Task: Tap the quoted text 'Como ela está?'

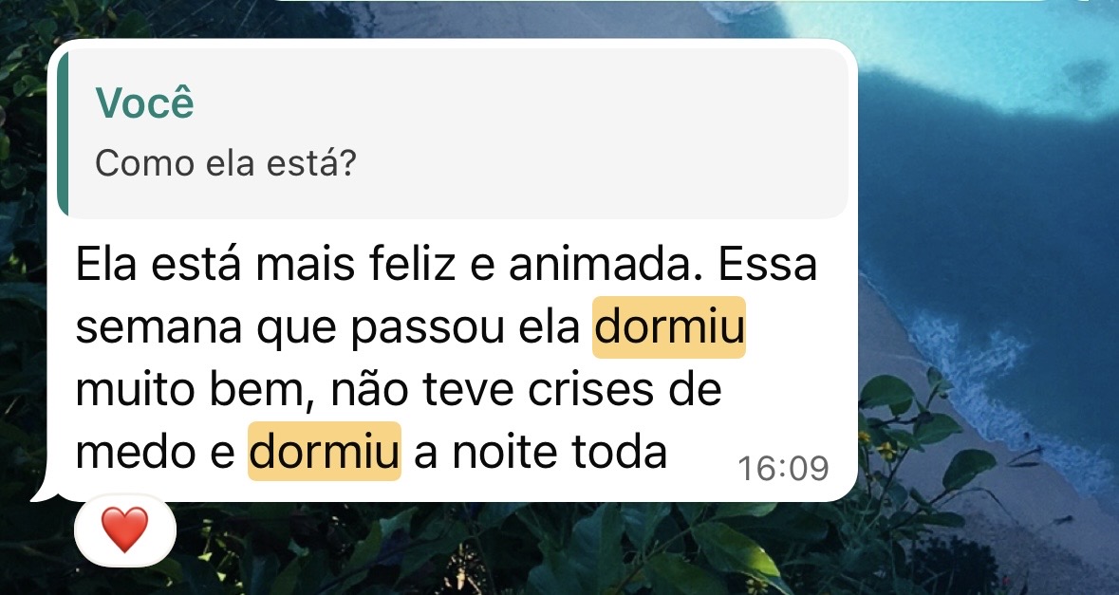Action: tap(225, 163)
